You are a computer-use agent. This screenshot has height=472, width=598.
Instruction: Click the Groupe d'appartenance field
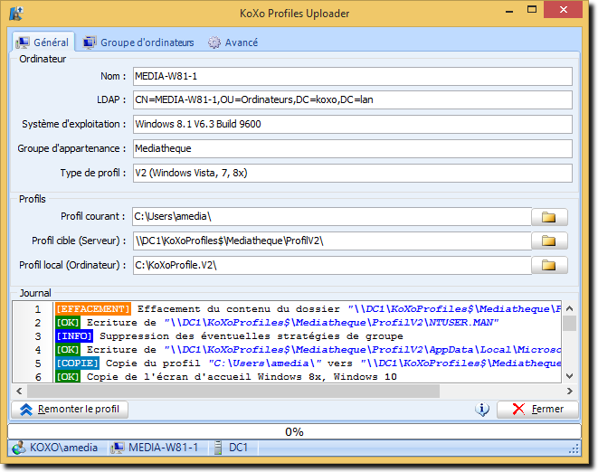click(x=353, y=148)
